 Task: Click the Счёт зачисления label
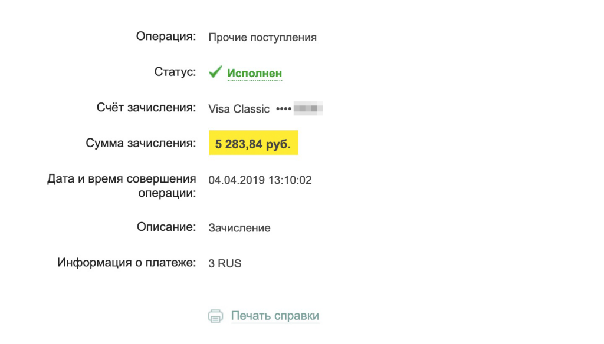point(146,108)
